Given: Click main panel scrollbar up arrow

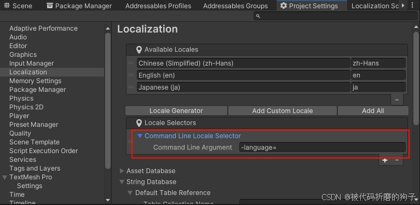Looking at the screenshot, I should pyautogui.click(x=416, y=27).
